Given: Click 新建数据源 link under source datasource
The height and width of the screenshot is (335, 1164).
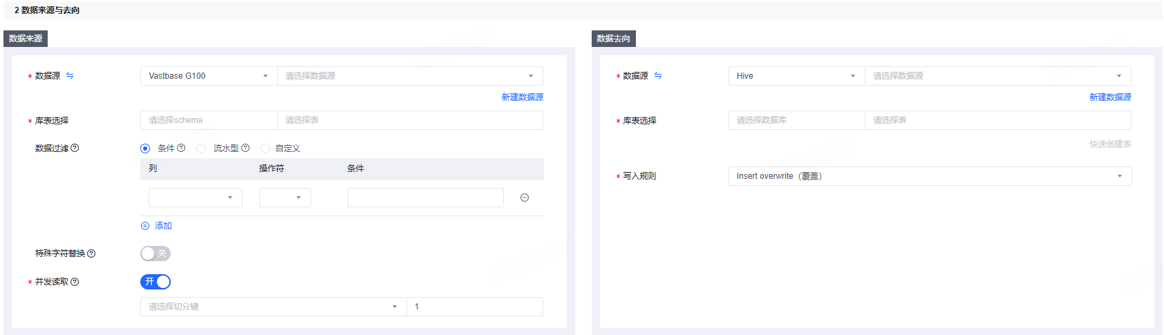Looking at the screenshot, I should click(x=523, y=97).
